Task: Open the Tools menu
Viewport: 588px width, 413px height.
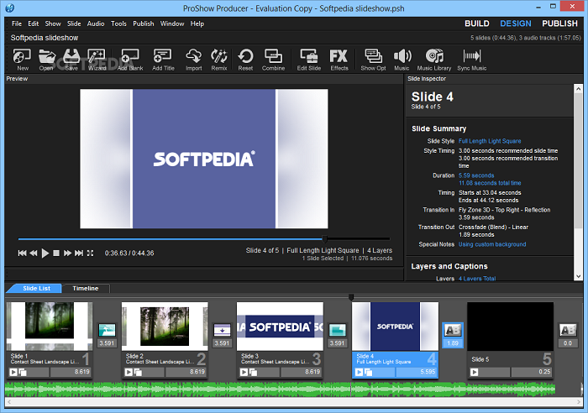Action: point(118,24)
